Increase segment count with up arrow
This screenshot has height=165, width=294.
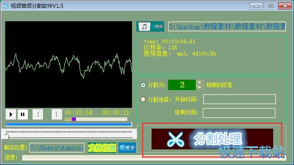click(199, 82)
